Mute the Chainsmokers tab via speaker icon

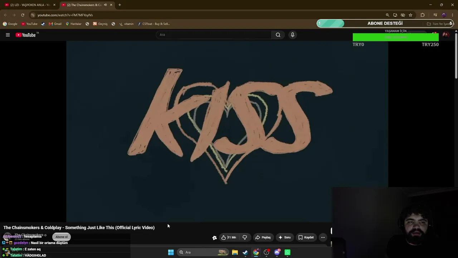tap(105, 5)
